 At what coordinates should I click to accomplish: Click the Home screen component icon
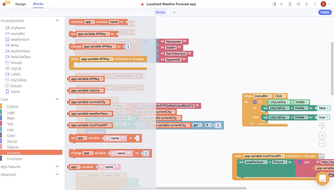click(7, 91)
